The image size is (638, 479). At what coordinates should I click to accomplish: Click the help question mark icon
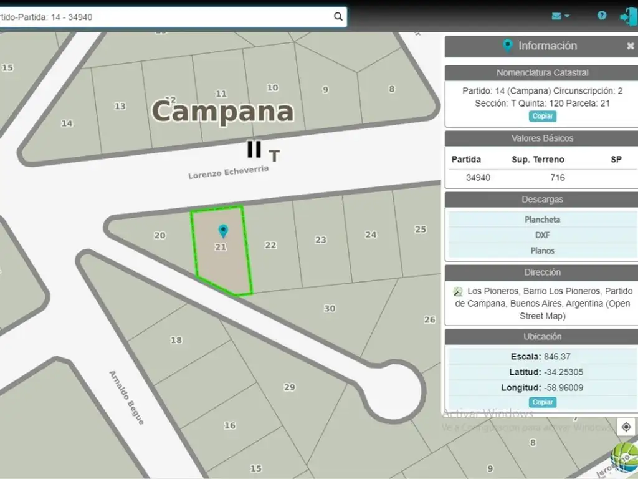tap(602, 16)
